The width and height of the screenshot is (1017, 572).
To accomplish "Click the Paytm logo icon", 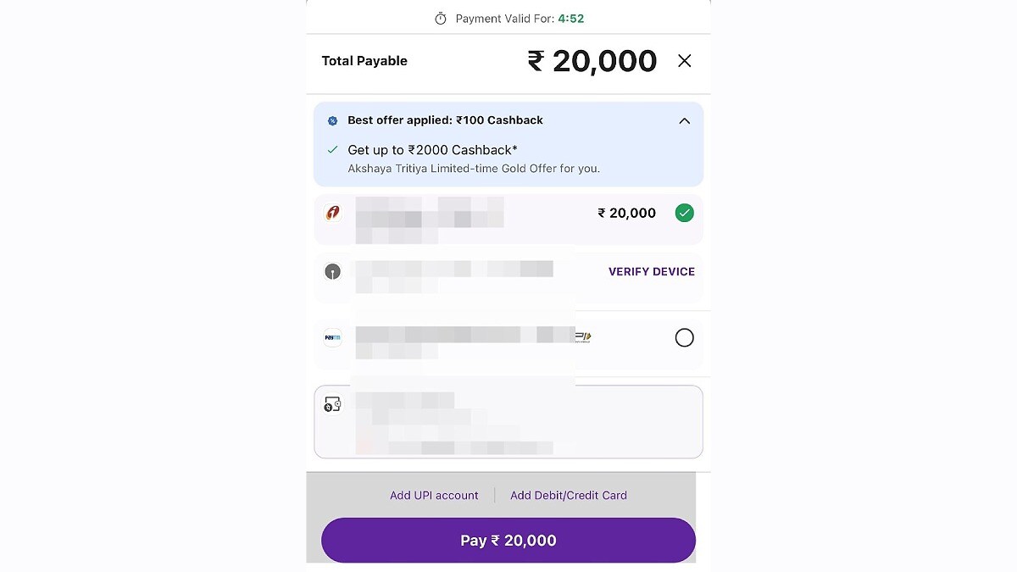I will [332, 337].
